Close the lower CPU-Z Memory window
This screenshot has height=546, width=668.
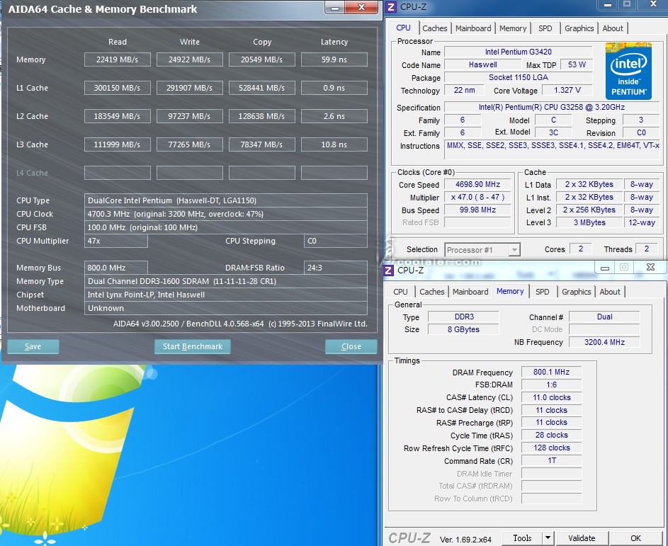(650, 268)
